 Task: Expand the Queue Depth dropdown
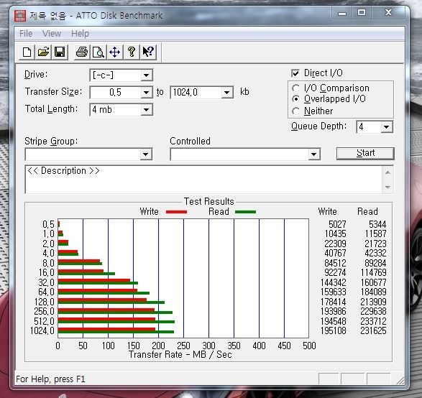(387, 127)
